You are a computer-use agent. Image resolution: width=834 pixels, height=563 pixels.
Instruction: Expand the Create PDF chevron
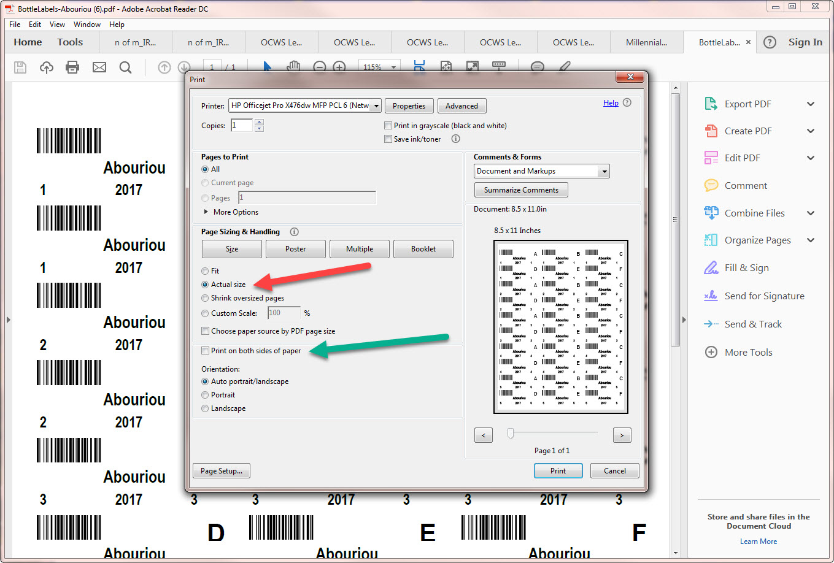click(x=811, y=131)
